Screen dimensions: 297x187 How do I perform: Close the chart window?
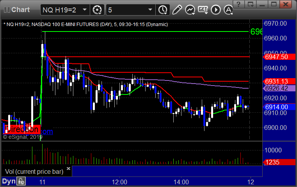[286, 4]
